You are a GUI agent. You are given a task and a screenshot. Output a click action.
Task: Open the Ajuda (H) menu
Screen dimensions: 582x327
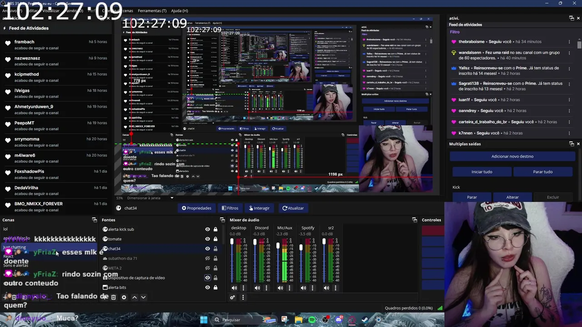tap(179, 10)
